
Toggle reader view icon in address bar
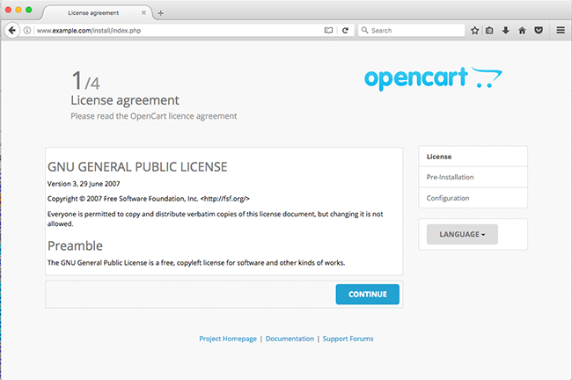click(328, 30)
